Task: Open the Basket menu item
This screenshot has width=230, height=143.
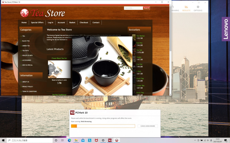Action: tap(72, 23)
